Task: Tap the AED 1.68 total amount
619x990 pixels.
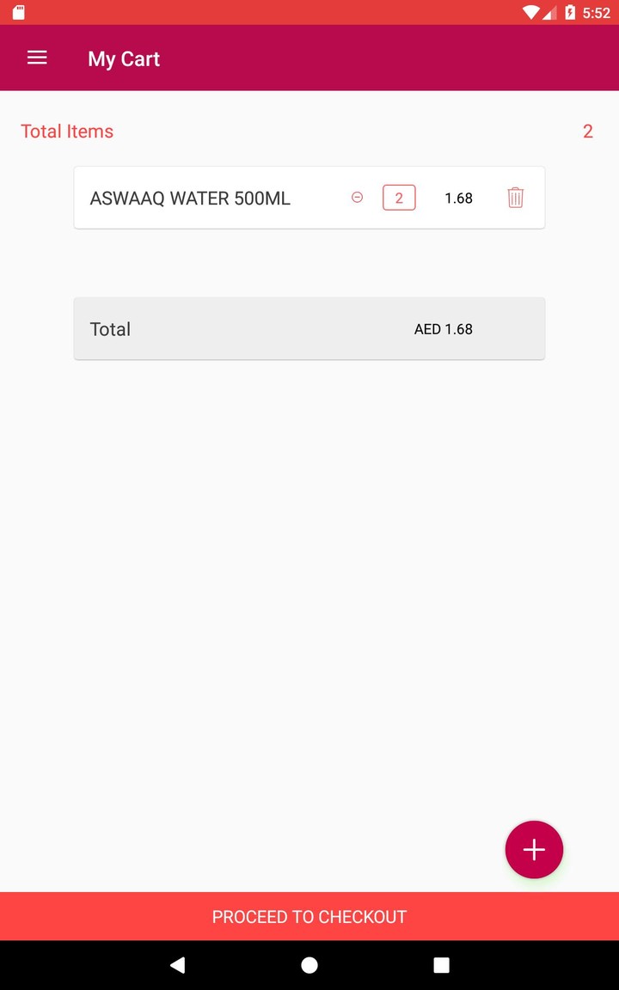Action: point(444,329)
